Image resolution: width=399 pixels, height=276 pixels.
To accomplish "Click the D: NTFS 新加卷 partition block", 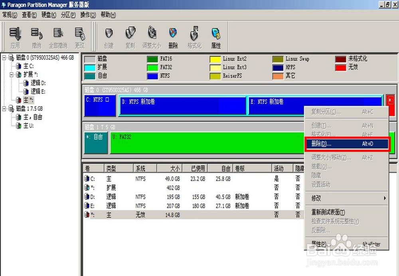I will 183,105.
